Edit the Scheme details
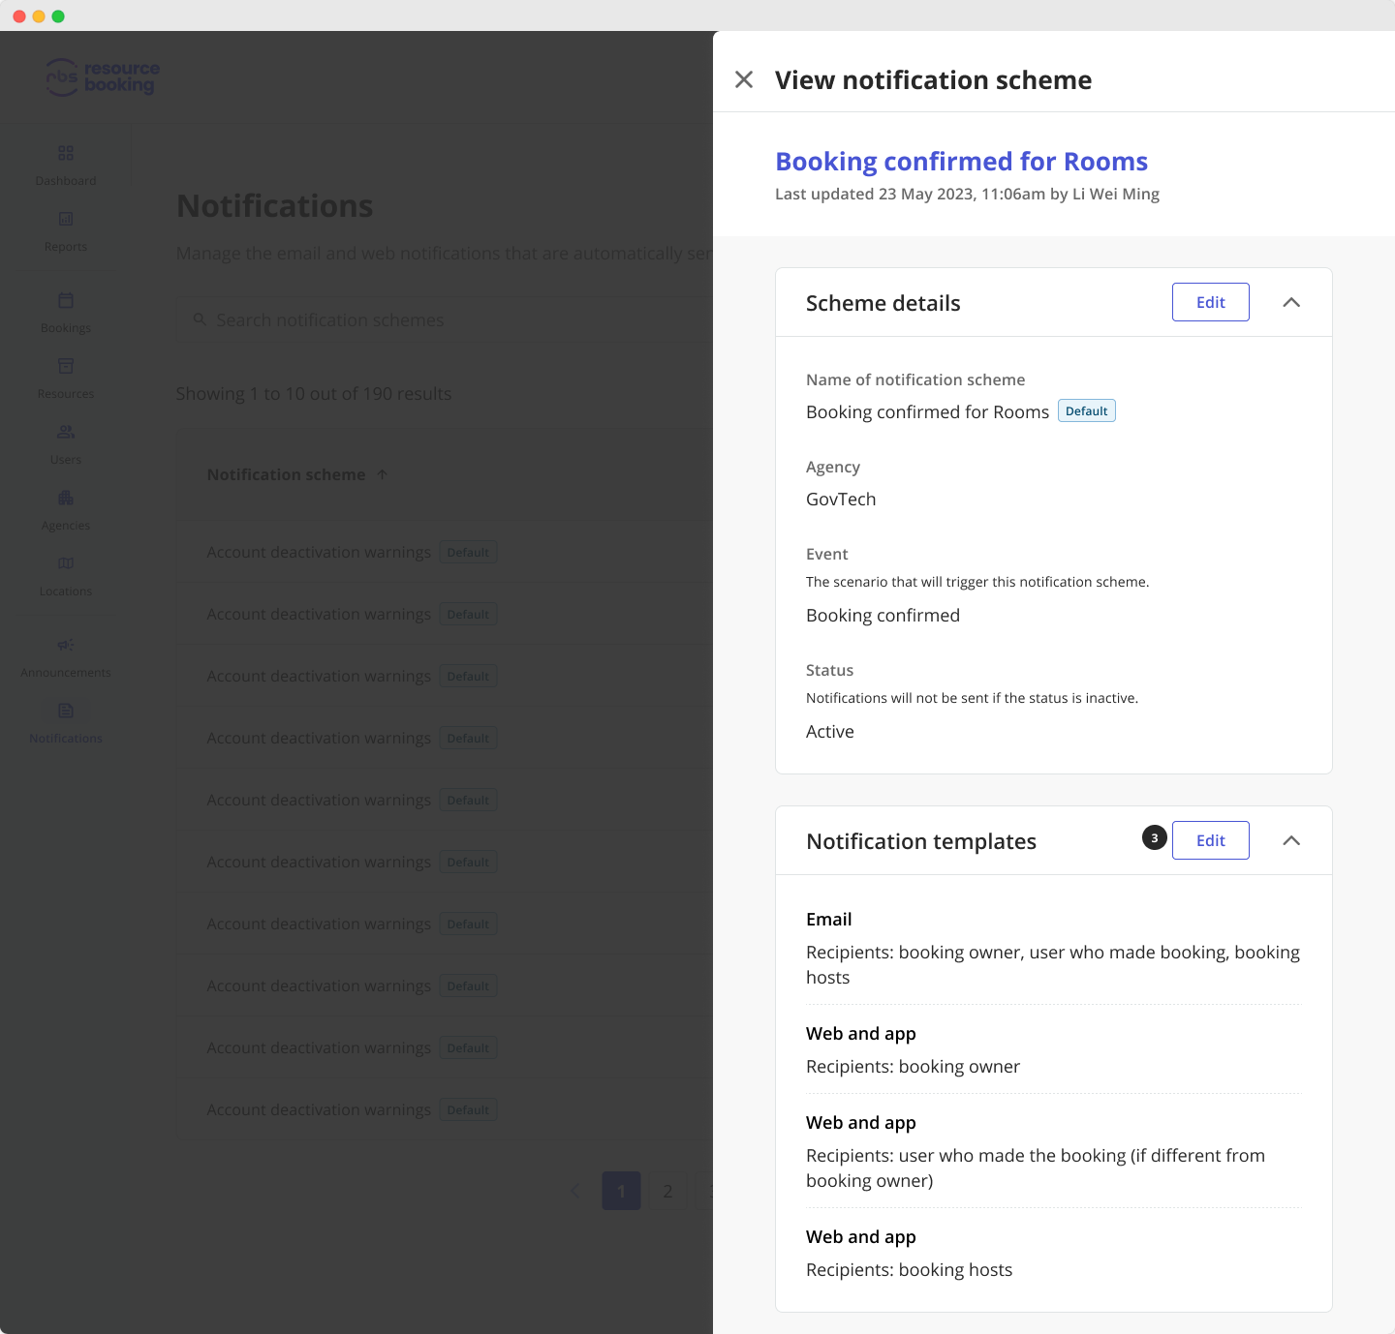1395x1334 pixels. click(1210, 302)
